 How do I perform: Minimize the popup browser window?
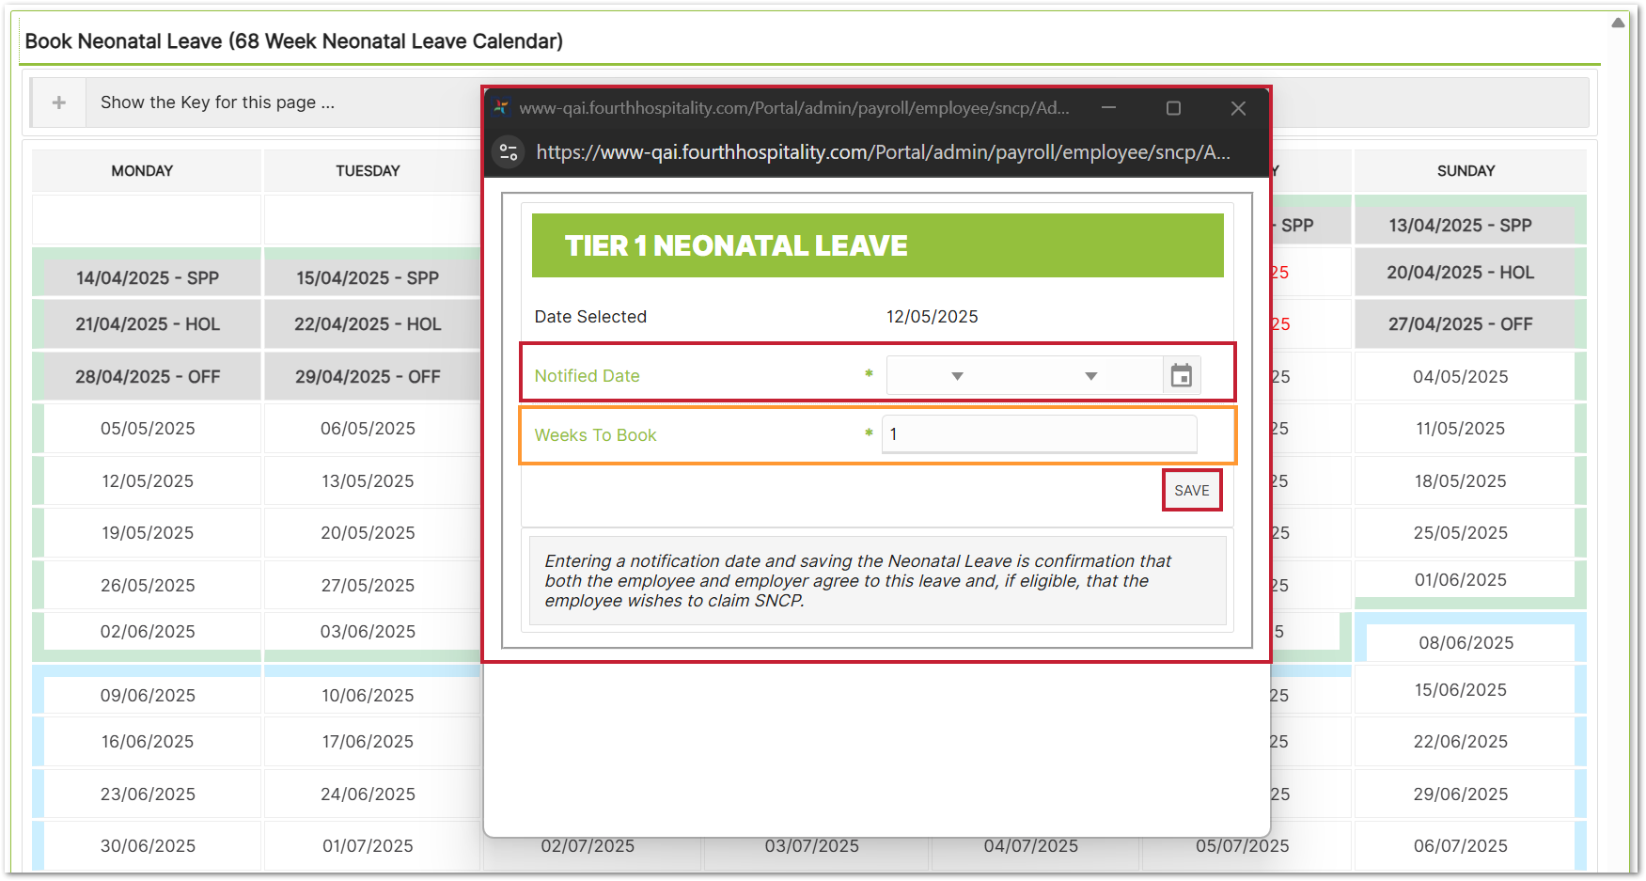(1109, 108)
